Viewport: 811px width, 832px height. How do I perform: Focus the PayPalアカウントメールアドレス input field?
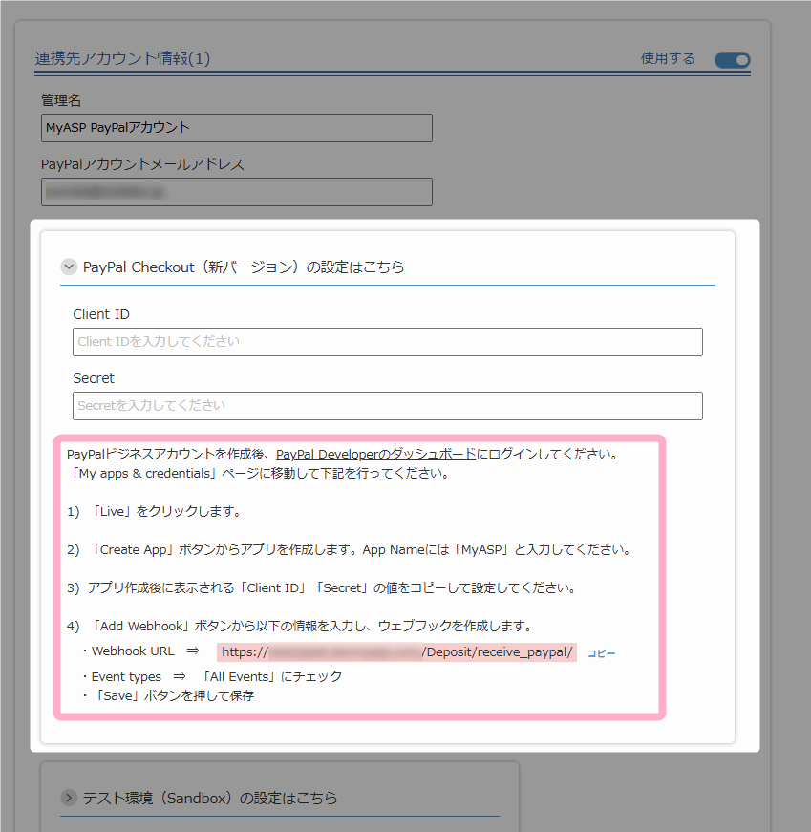click(x=236, y=192)
